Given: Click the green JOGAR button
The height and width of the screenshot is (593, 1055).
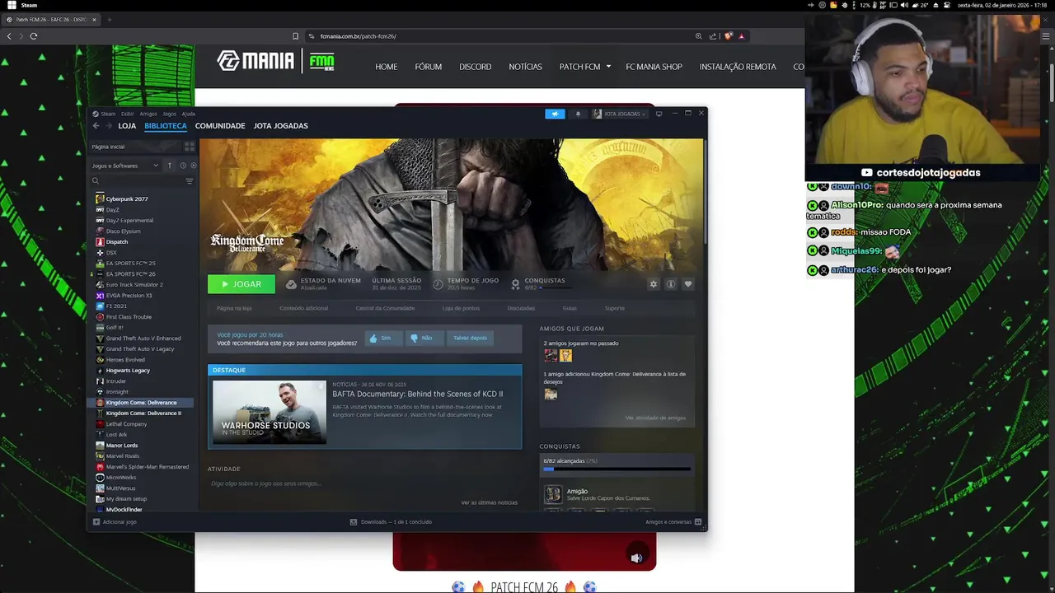Looking at the screenshot, I should pyautogui.click(x=241, y=284).
